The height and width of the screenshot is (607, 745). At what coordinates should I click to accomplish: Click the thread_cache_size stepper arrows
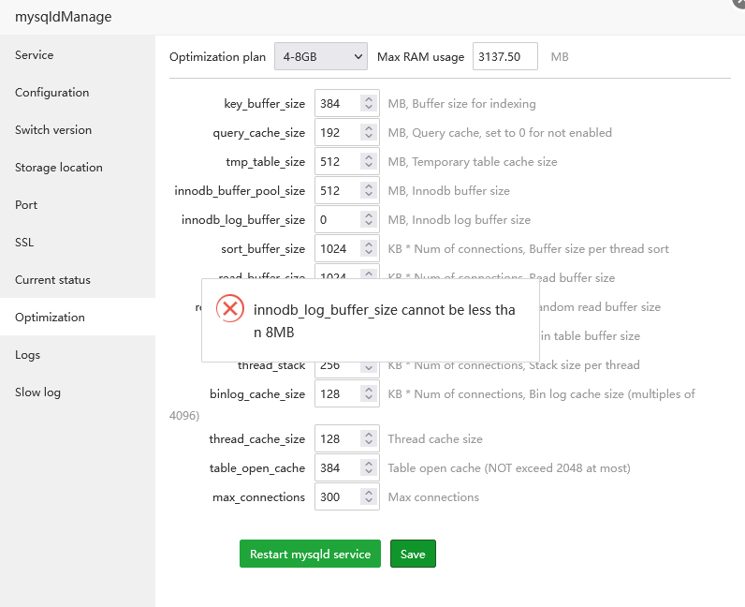369,439
